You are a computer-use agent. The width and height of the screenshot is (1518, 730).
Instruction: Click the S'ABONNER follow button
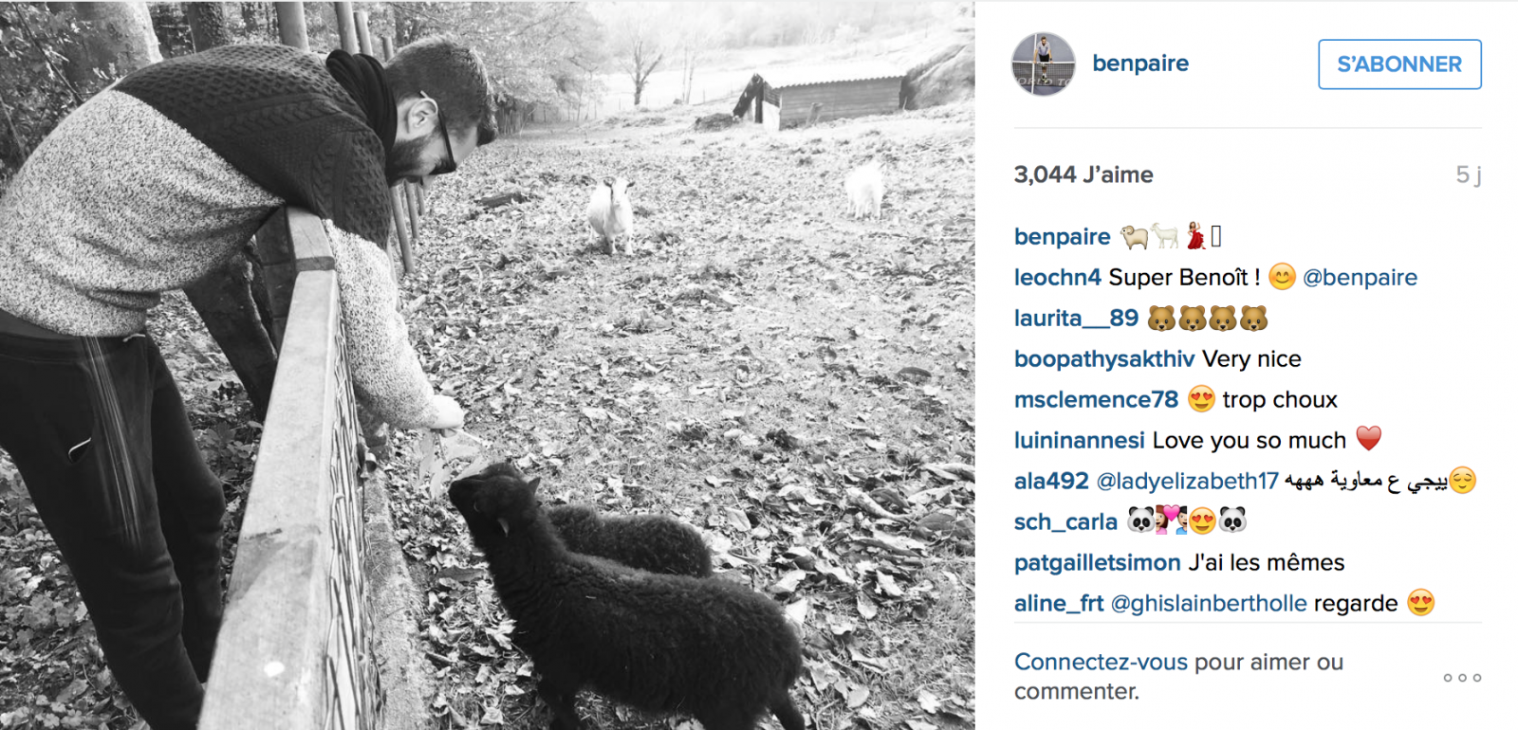(x=1399, y=64)
